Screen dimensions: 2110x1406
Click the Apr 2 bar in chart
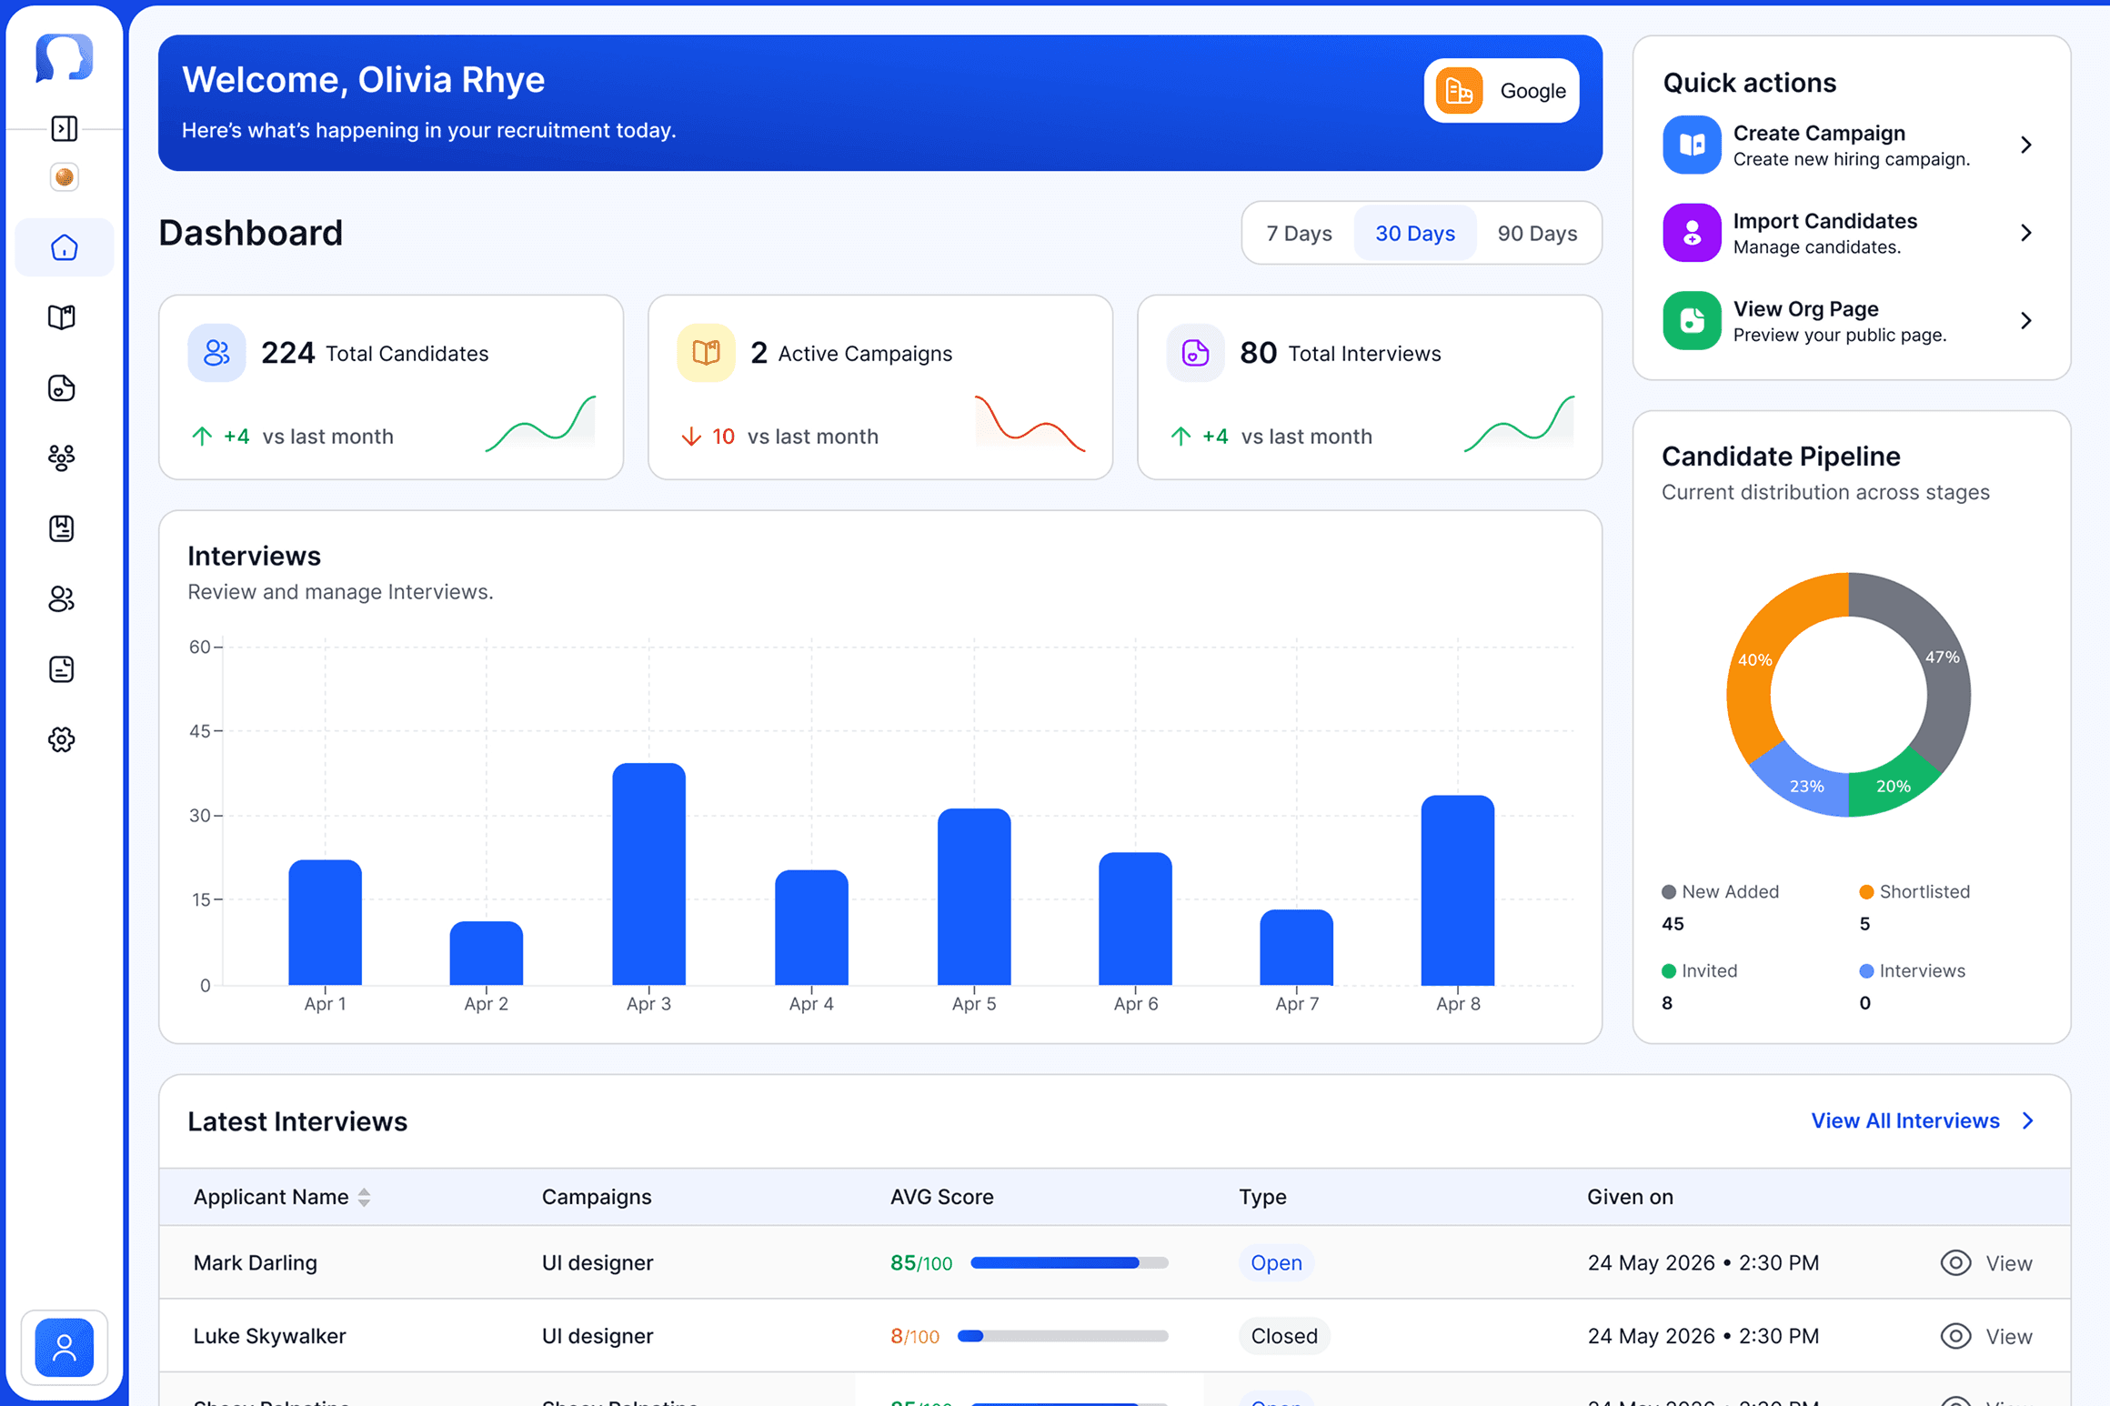pos(486,953)
